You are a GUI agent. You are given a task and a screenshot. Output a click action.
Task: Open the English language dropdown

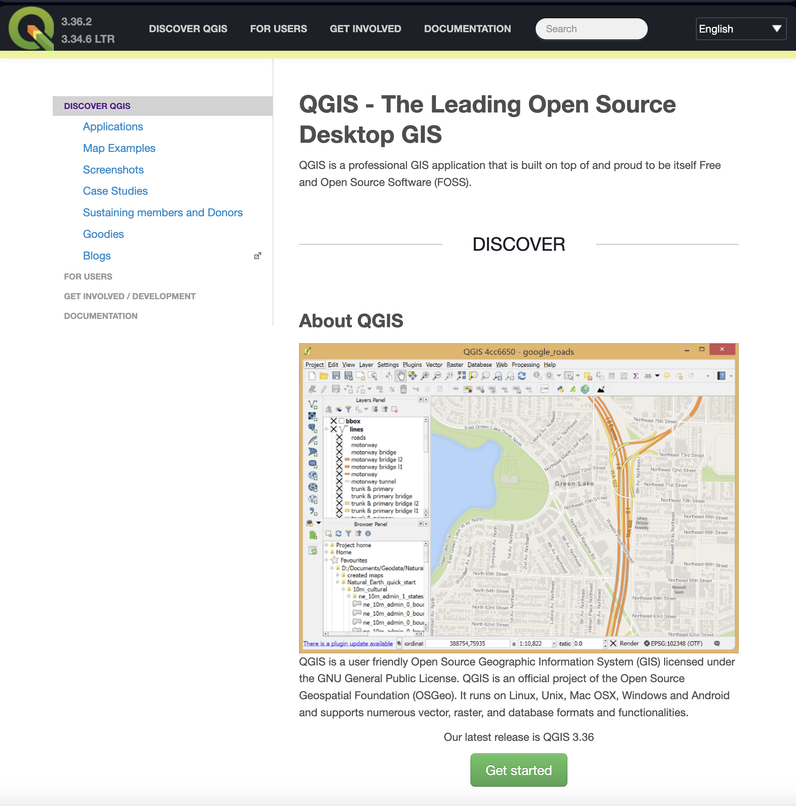click(741, 29)
